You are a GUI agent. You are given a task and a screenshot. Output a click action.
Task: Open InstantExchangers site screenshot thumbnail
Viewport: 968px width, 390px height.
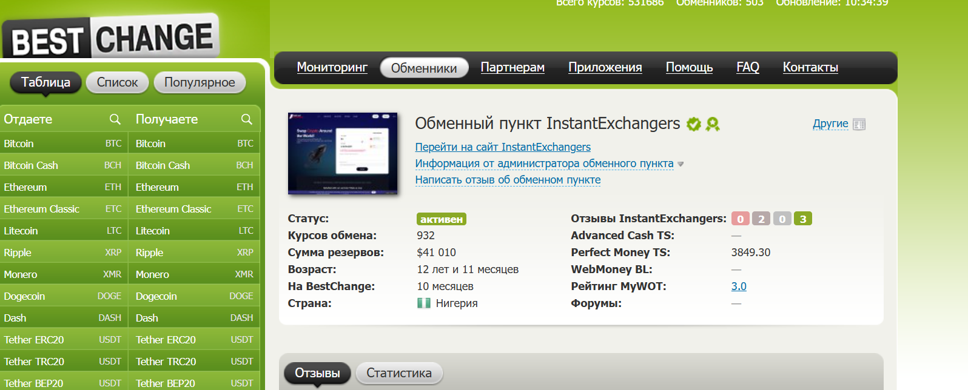pos(343,153)
